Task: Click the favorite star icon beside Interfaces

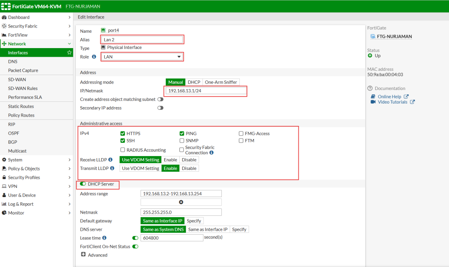Action: click(69, 53)
